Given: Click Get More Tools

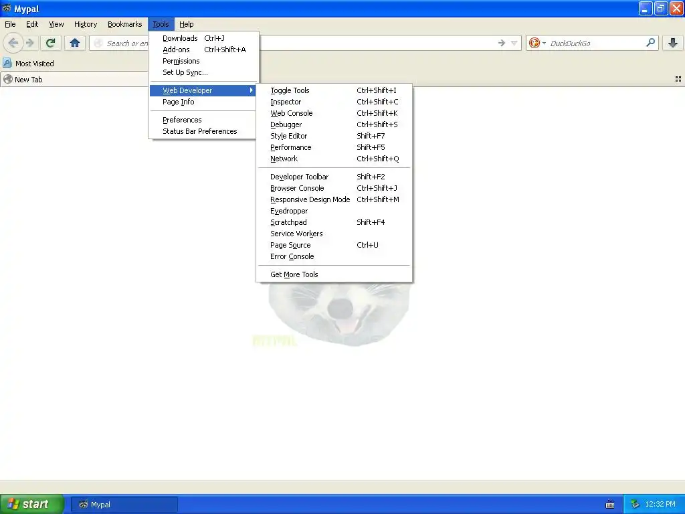Looking at the screenshot, I should (334, 274).
